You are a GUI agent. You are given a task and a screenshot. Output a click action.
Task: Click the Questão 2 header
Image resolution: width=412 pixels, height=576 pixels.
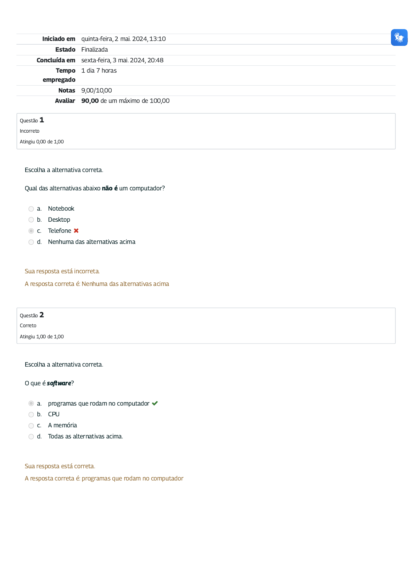coord(32,315)
